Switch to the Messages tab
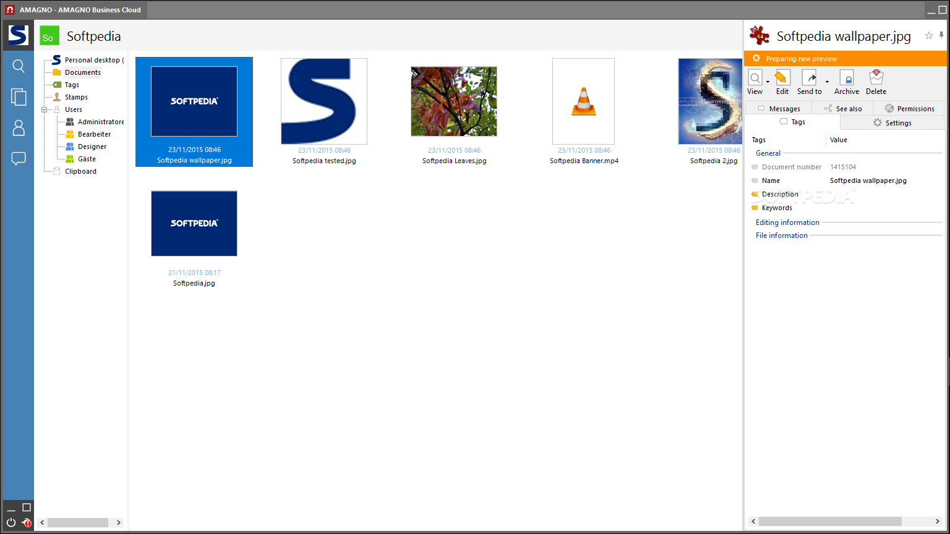Viewport: 950px width, 534px height. click(779, 108)
